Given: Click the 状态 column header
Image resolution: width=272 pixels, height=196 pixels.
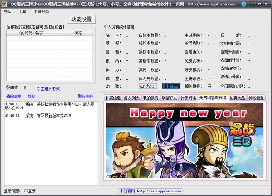Looking at the screenshot, I should (78, 33).
